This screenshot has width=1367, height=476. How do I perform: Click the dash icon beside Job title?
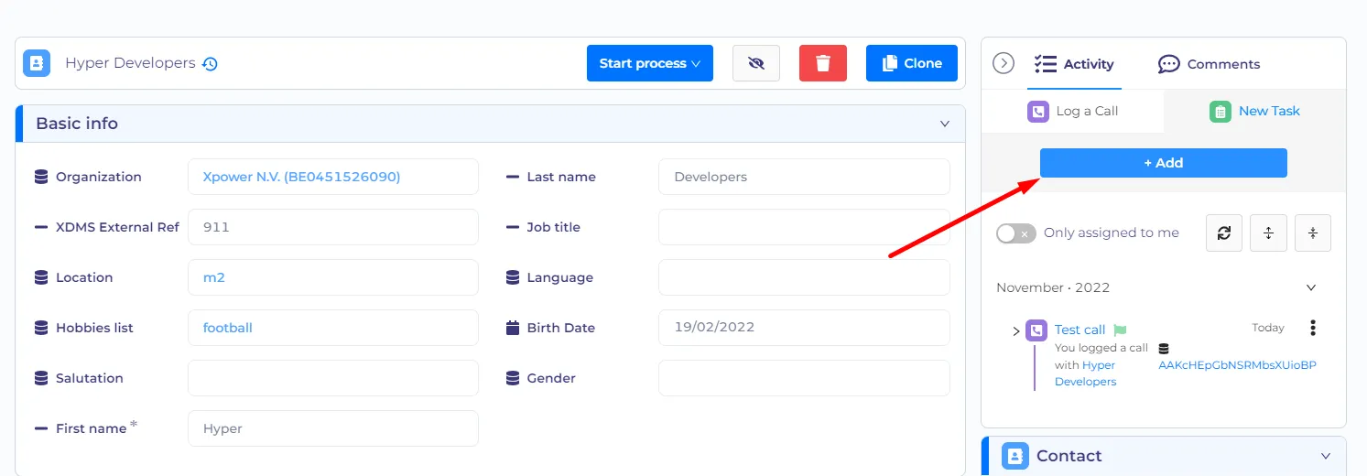[513, 227]
